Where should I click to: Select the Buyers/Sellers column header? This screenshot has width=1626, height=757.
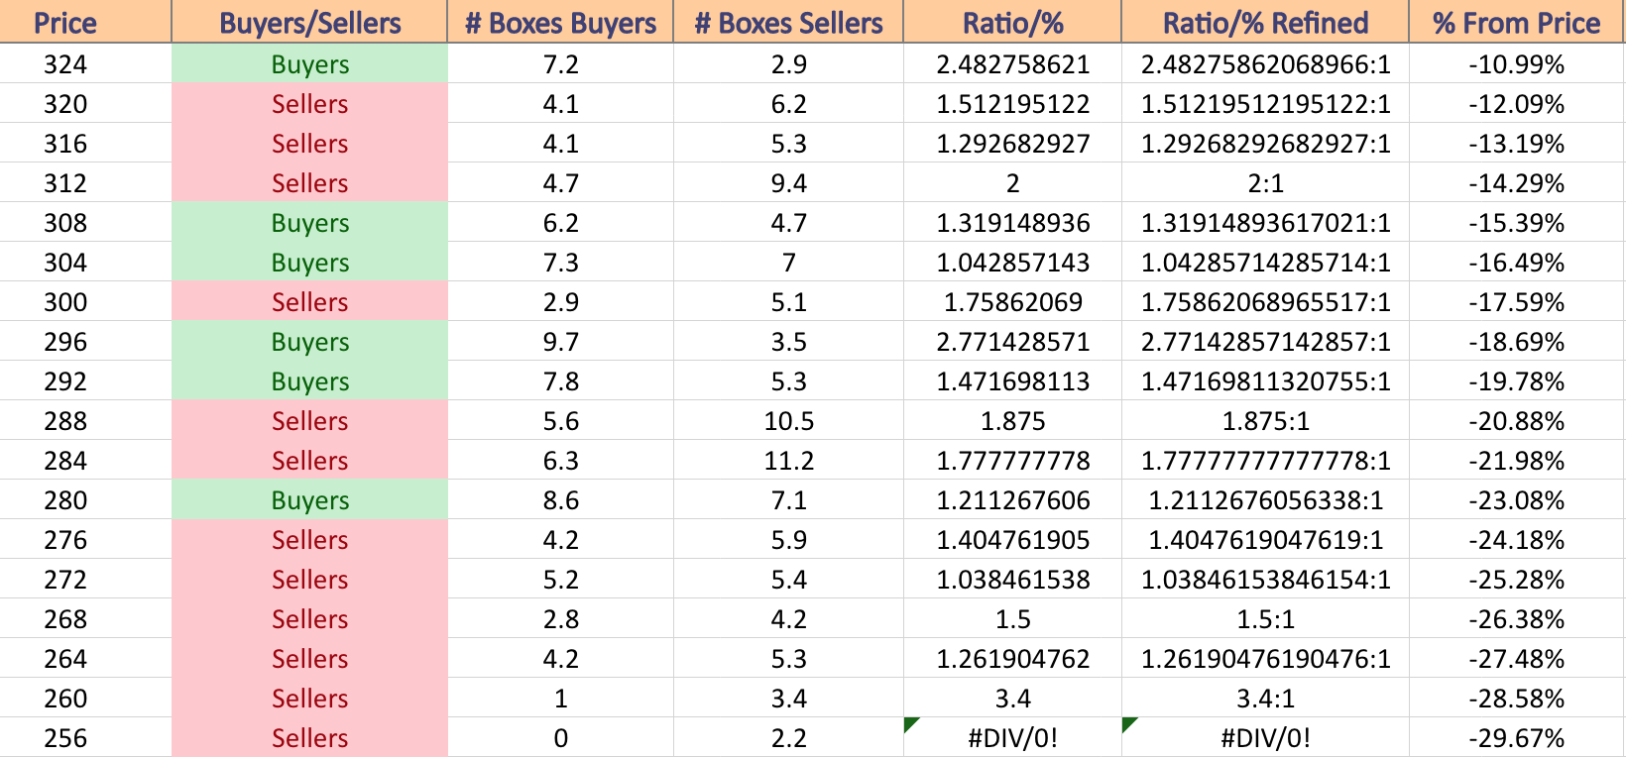tap(309, 22)
